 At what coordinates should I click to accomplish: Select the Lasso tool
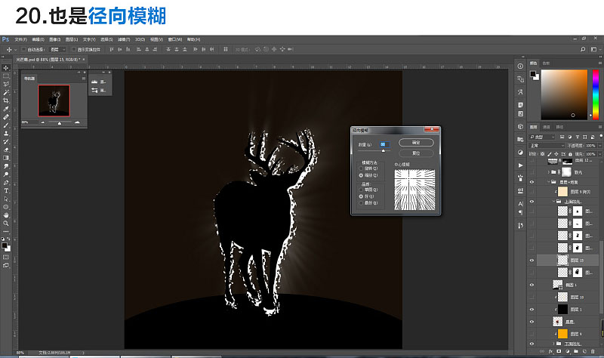(6, 84)
